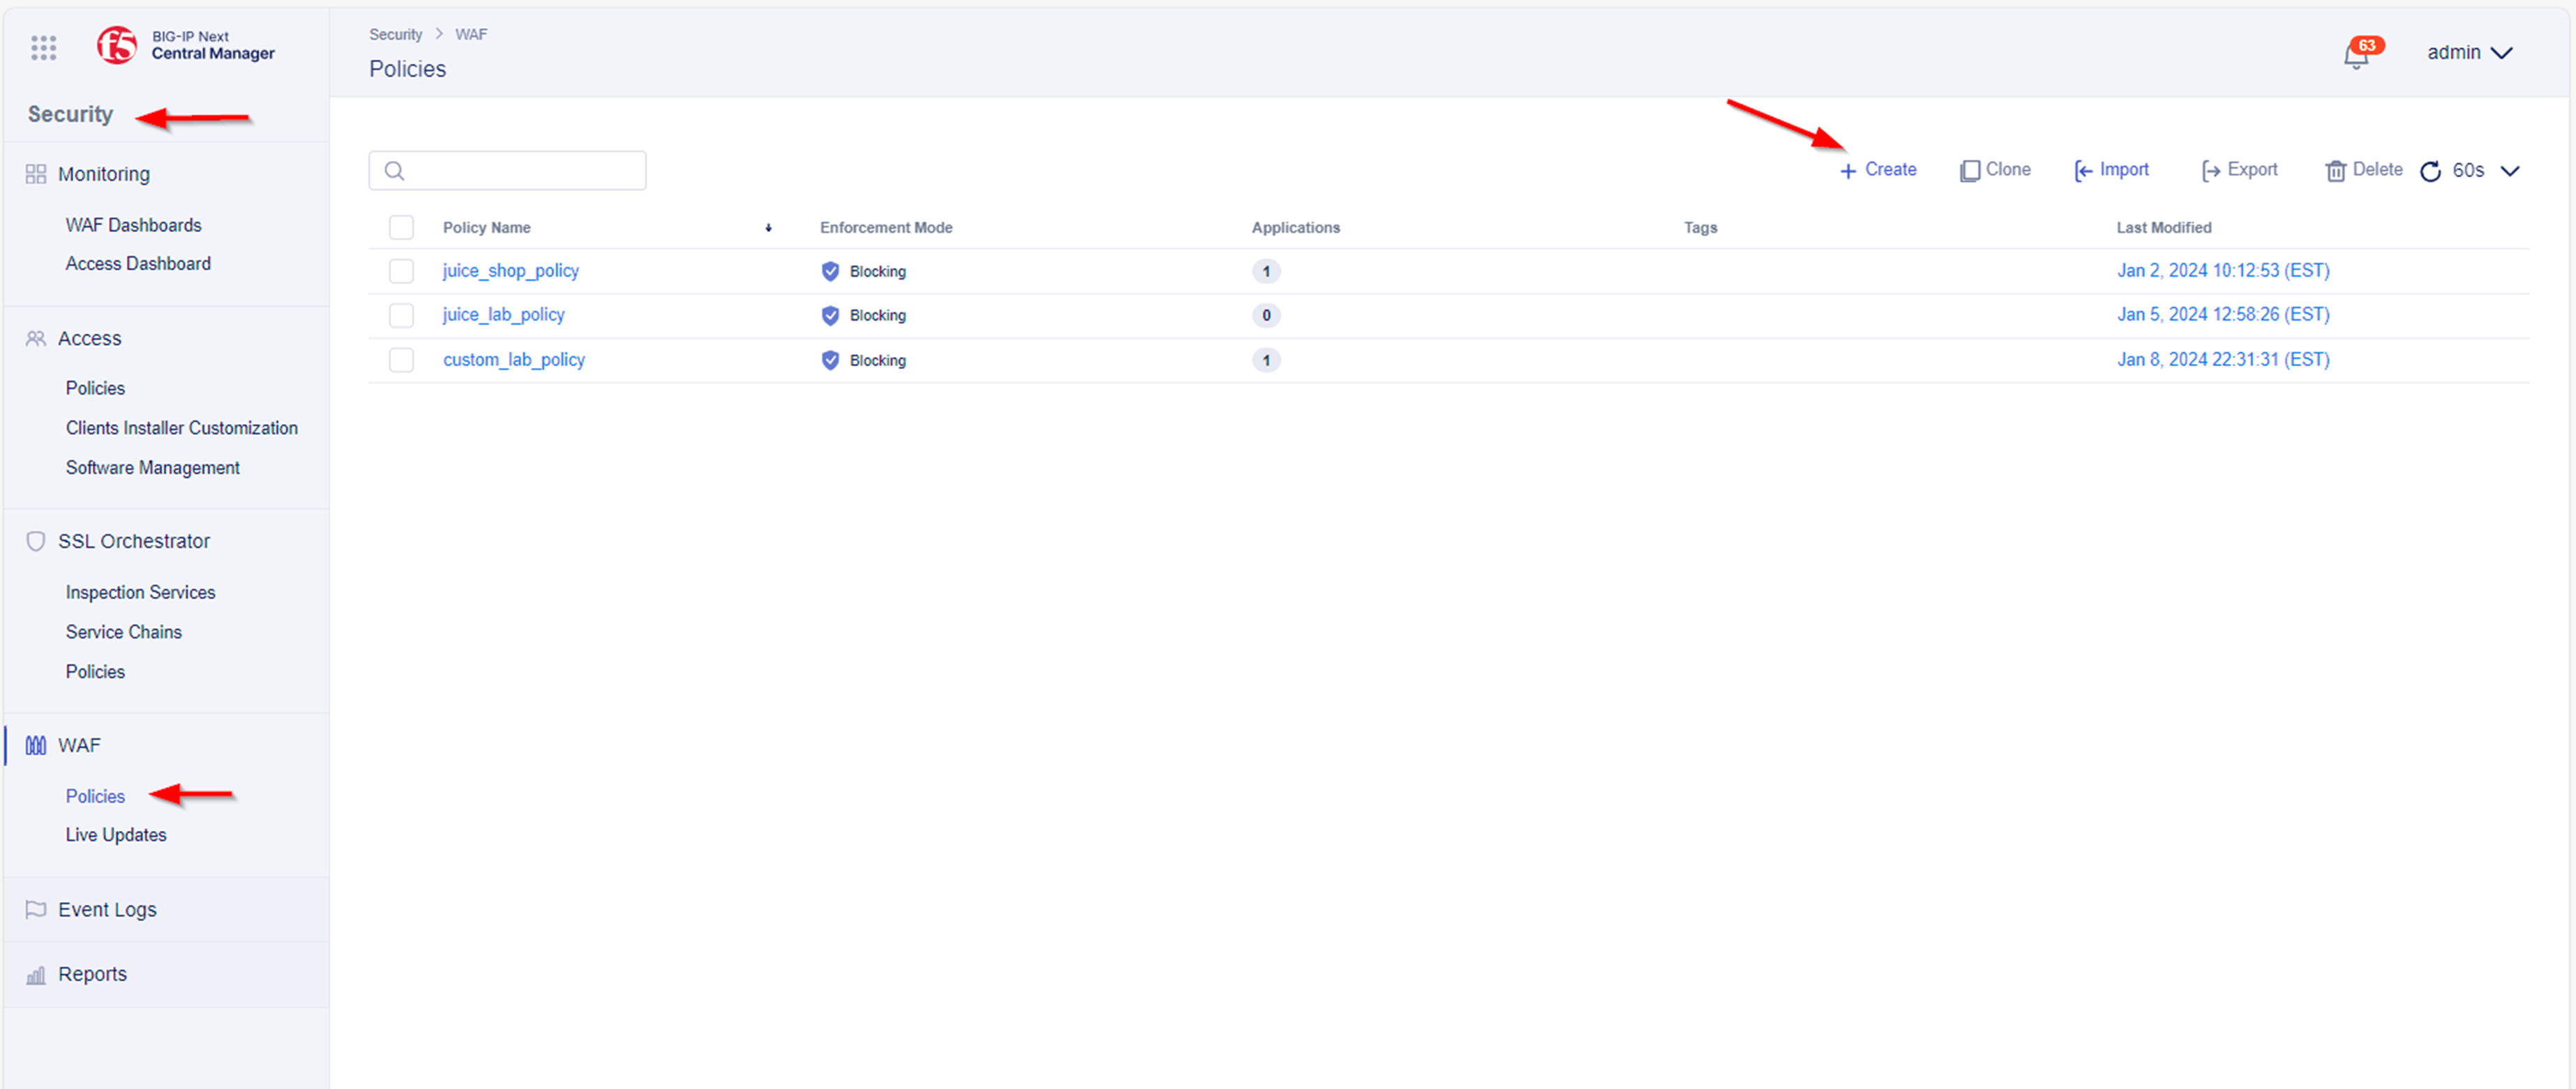Viewport: 2576px width, 1089px height.
Task: Open Access Dashboard in sidebar
Action: [x=138, y=264]
